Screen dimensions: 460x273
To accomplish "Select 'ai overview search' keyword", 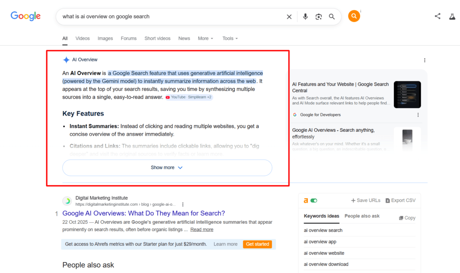I will [x=323, y=230].
